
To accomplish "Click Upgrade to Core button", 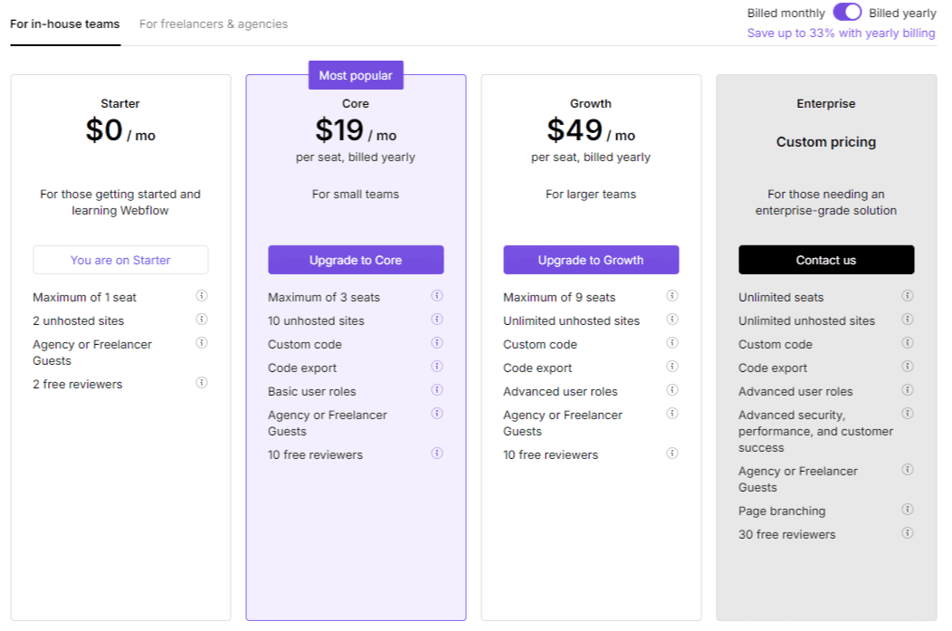I will pyautogui.click(x=356, y=260).
